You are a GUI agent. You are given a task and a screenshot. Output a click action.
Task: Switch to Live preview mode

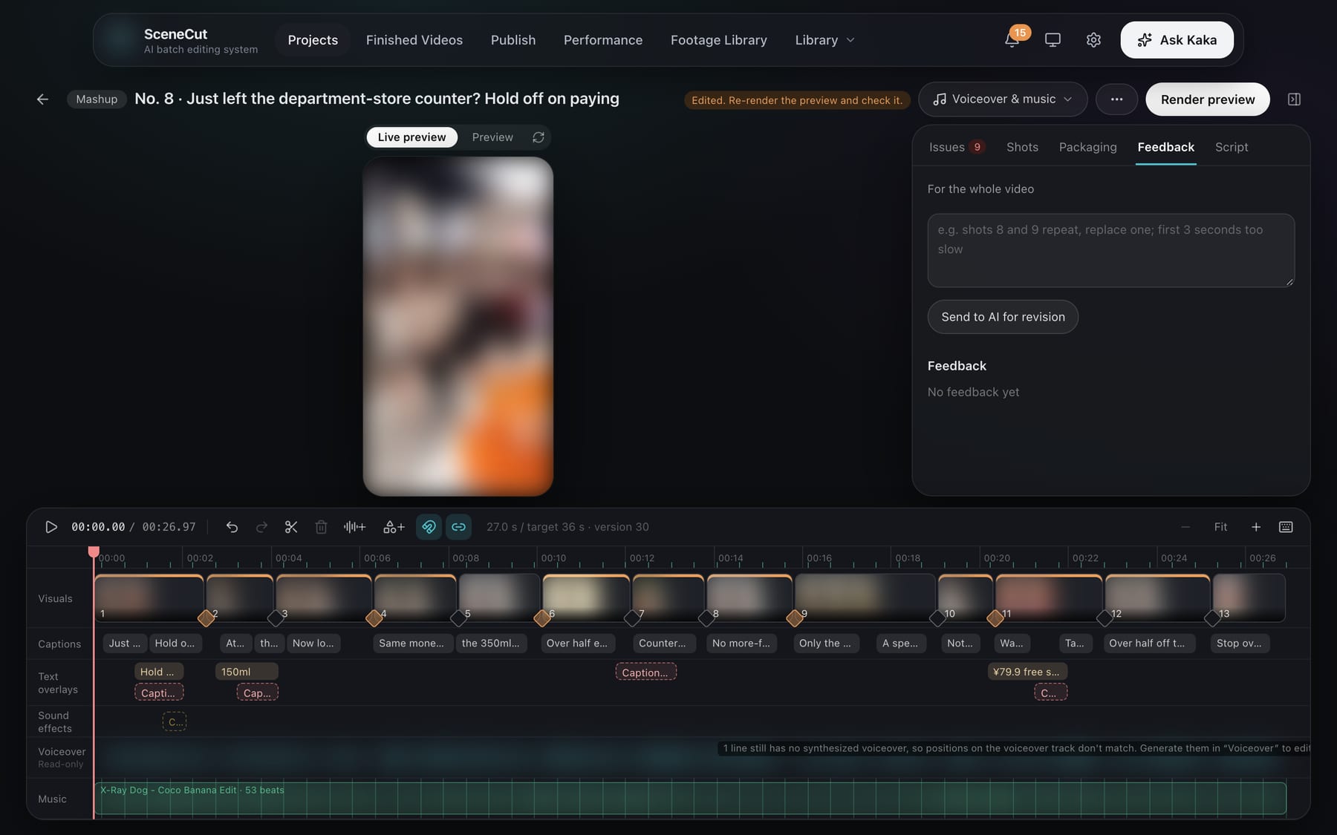[411, 137]
